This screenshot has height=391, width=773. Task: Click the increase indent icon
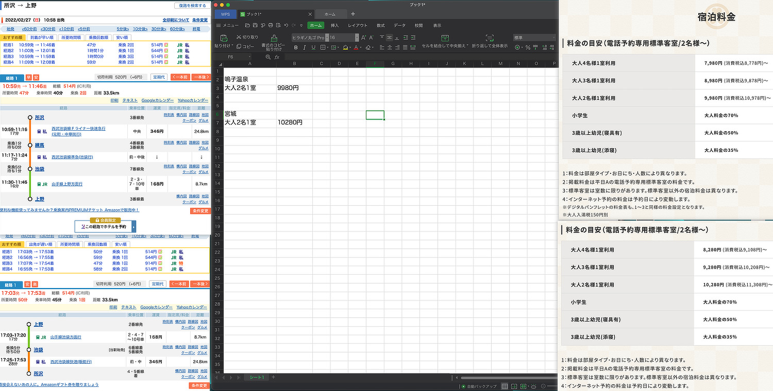tap(413, 38)
